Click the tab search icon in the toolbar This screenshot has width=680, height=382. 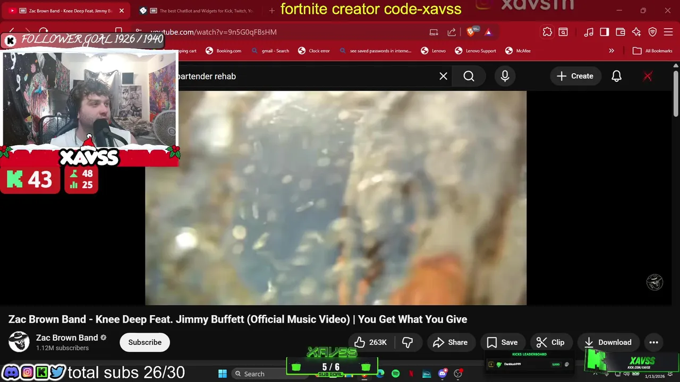(x=563, y=32)
